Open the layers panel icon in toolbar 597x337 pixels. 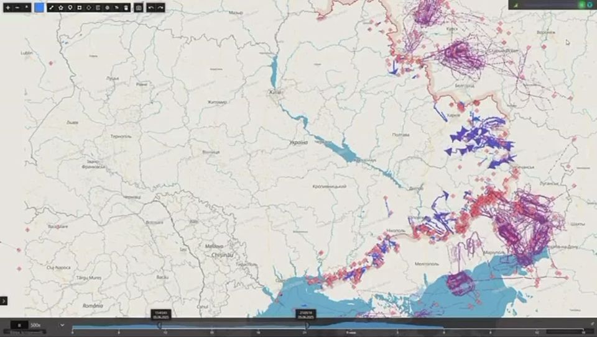coord(139,7)
